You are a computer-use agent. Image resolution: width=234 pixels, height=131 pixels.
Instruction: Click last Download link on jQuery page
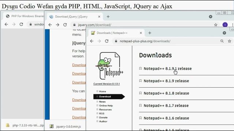79,117
